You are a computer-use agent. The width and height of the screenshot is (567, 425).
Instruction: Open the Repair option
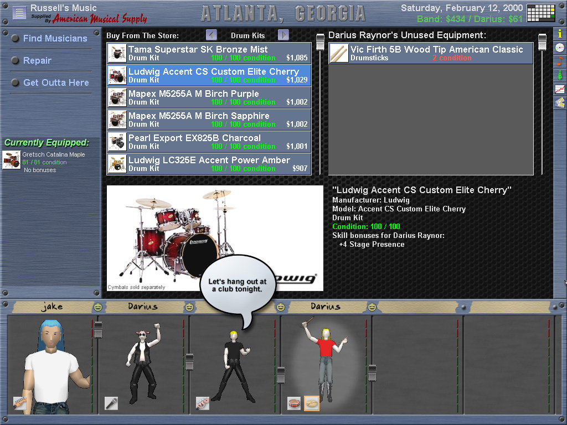(37, 60)
